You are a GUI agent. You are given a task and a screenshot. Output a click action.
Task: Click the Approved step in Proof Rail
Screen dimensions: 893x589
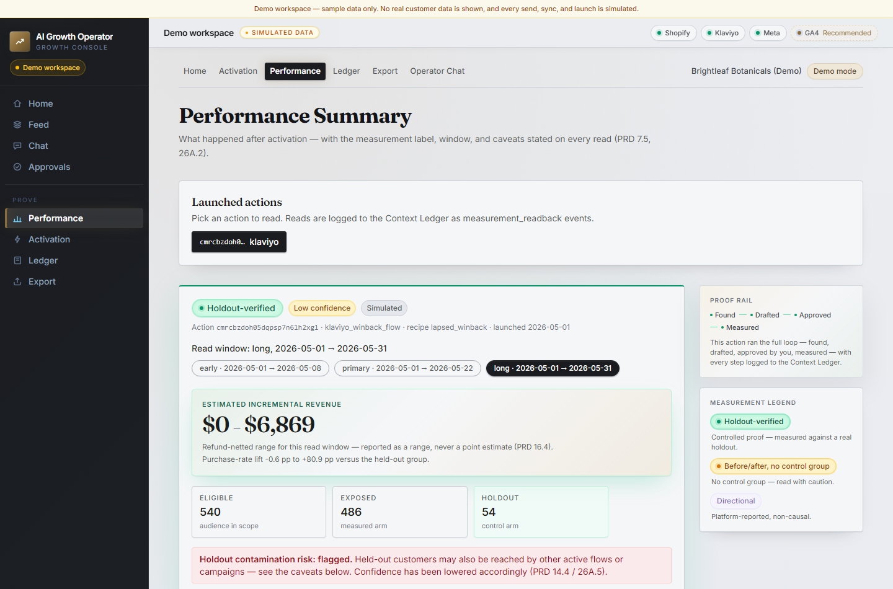click(813, 315)
